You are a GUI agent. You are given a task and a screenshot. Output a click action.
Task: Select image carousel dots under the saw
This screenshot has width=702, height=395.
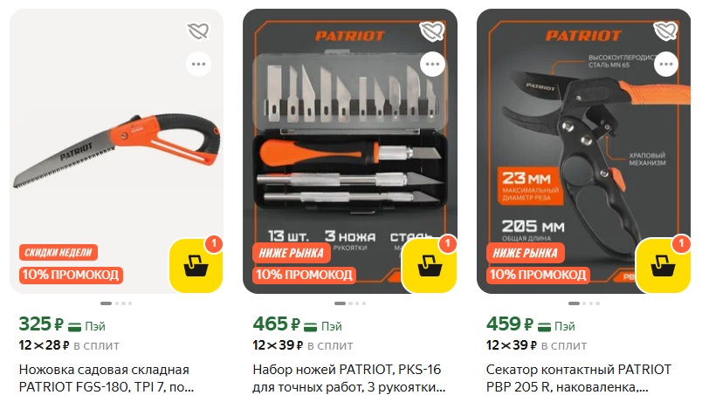[116, 303]
